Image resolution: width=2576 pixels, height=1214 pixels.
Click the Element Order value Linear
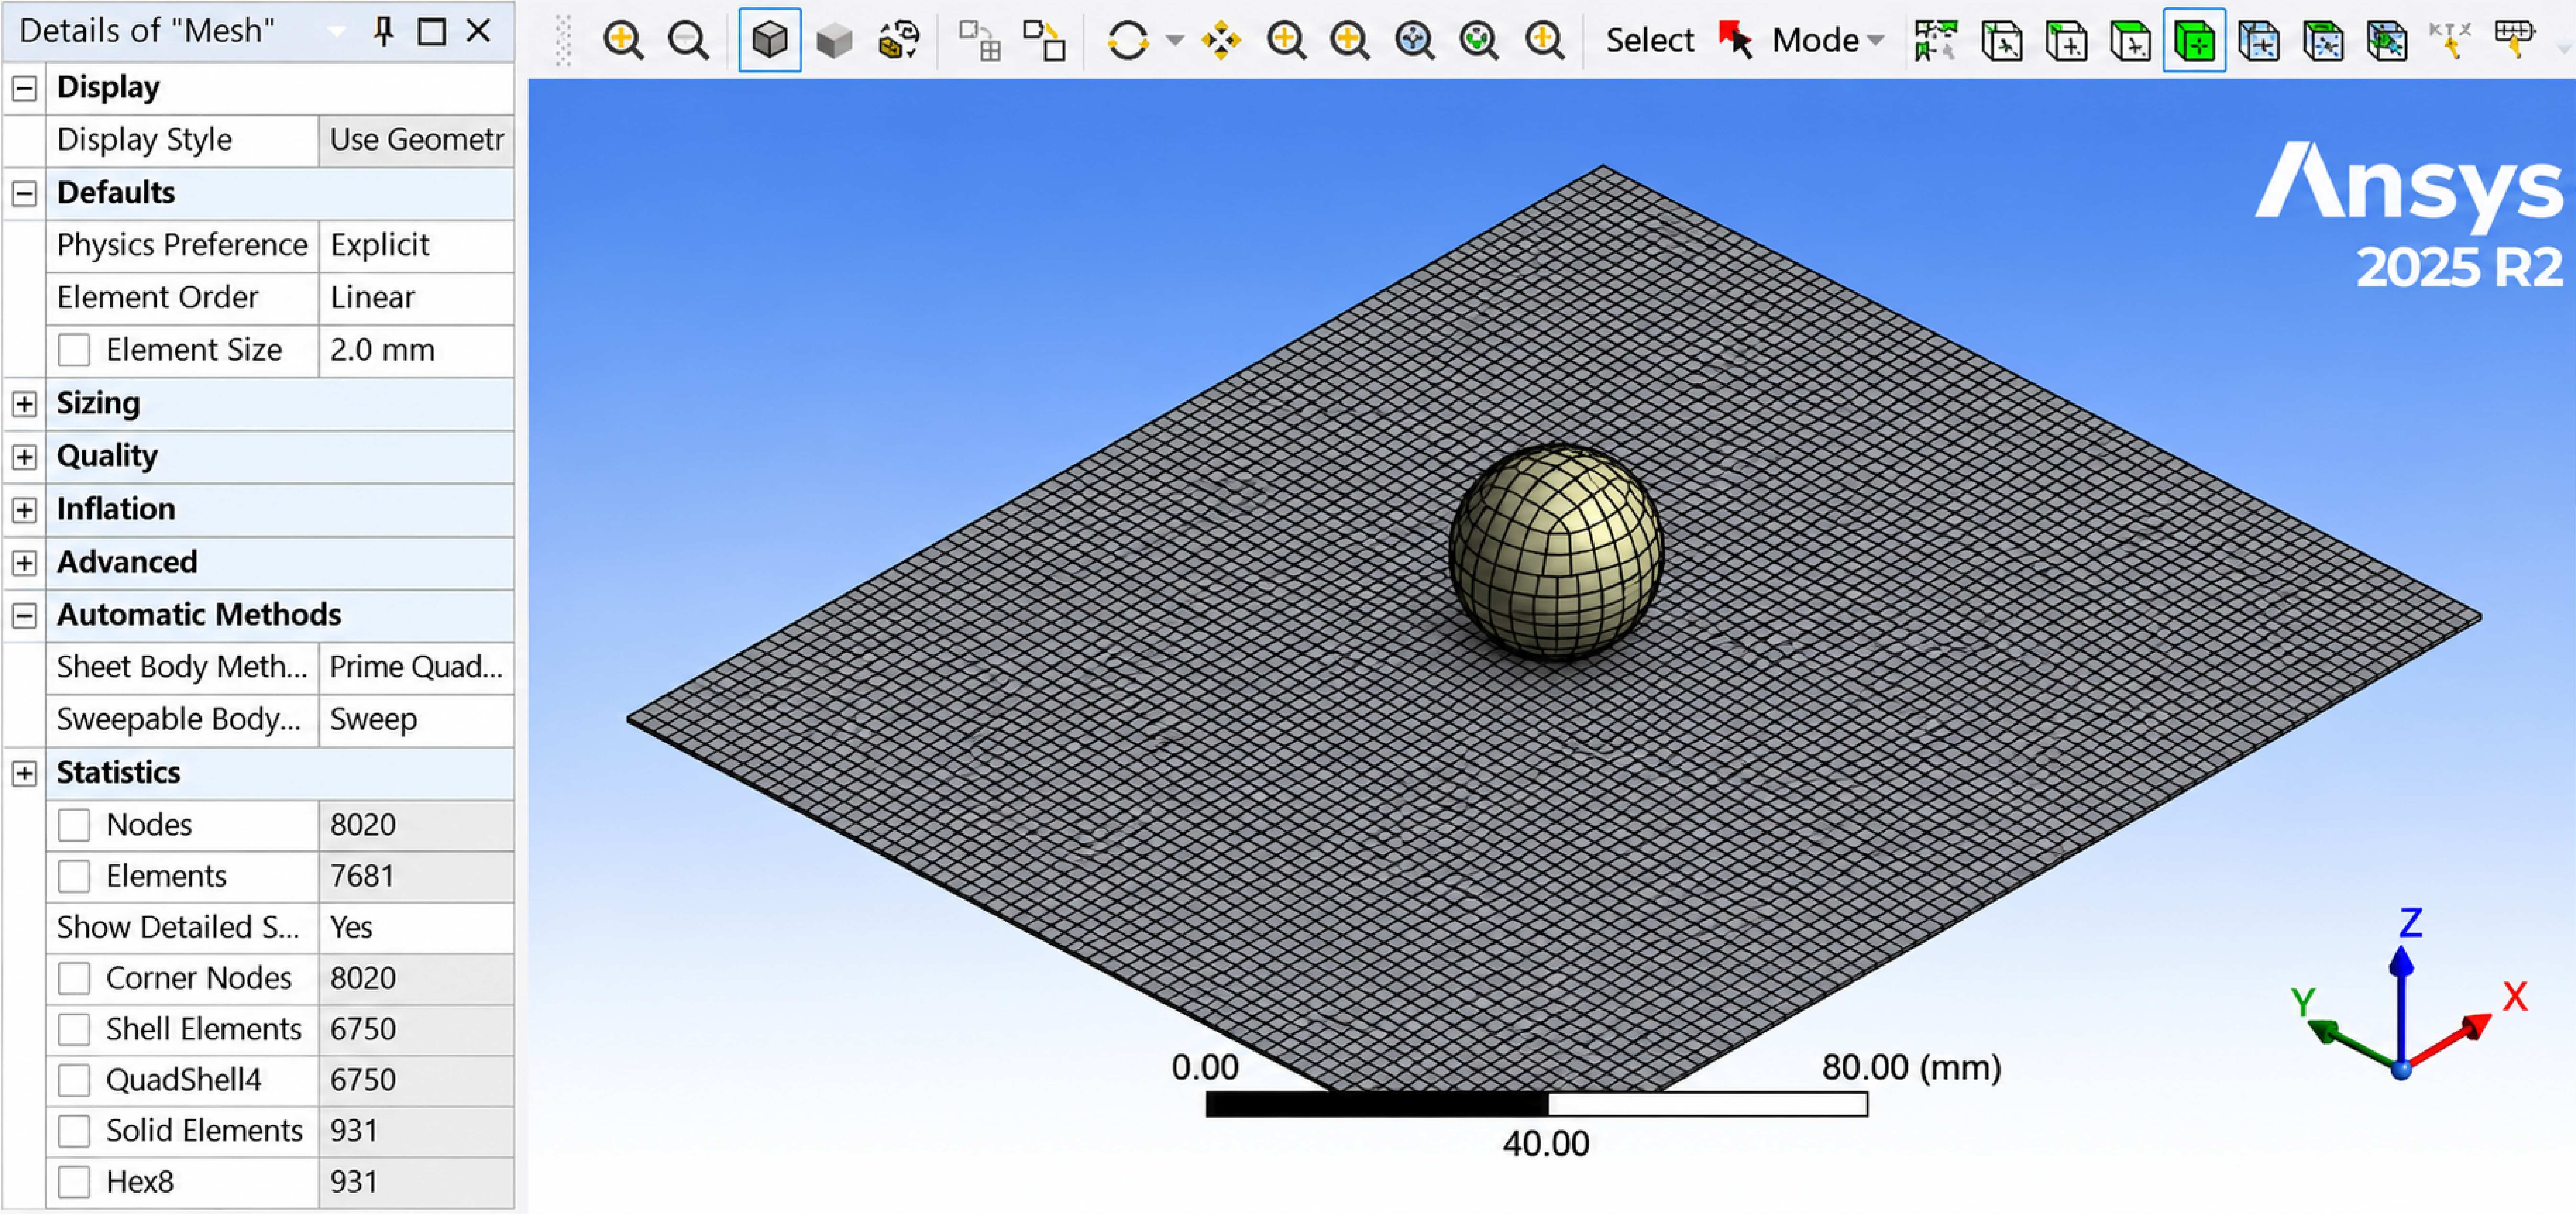click(x=416, y=298)
